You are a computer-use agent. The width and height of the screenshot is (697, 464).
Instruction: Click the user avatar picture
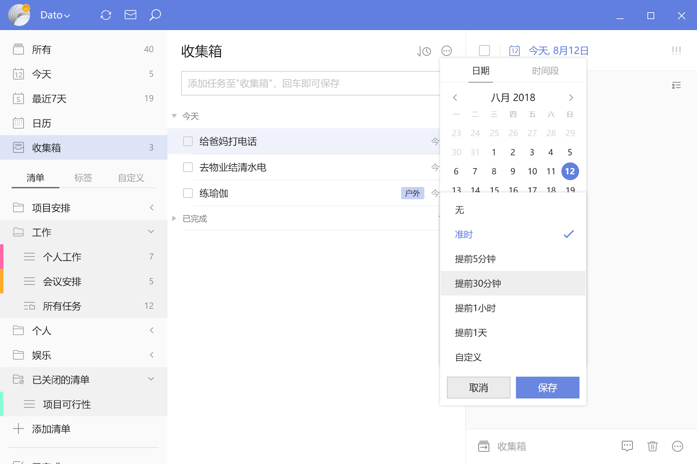click(x=19, y=15)
